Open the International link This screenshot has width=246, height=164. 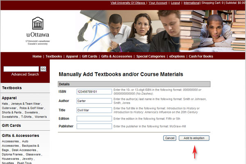pyautogui.click(x=191, y=3)
